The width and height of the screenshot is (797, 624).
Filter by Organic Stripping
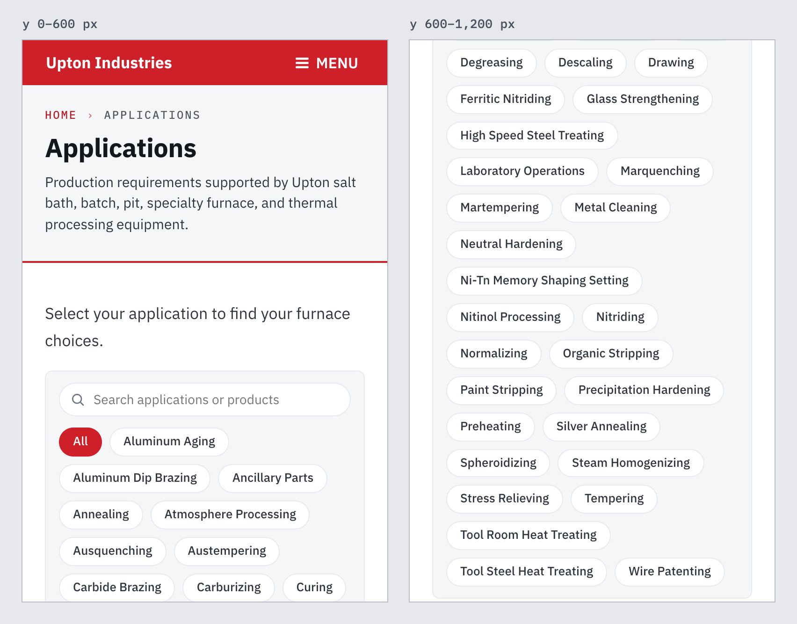click(x=611, y=354)
